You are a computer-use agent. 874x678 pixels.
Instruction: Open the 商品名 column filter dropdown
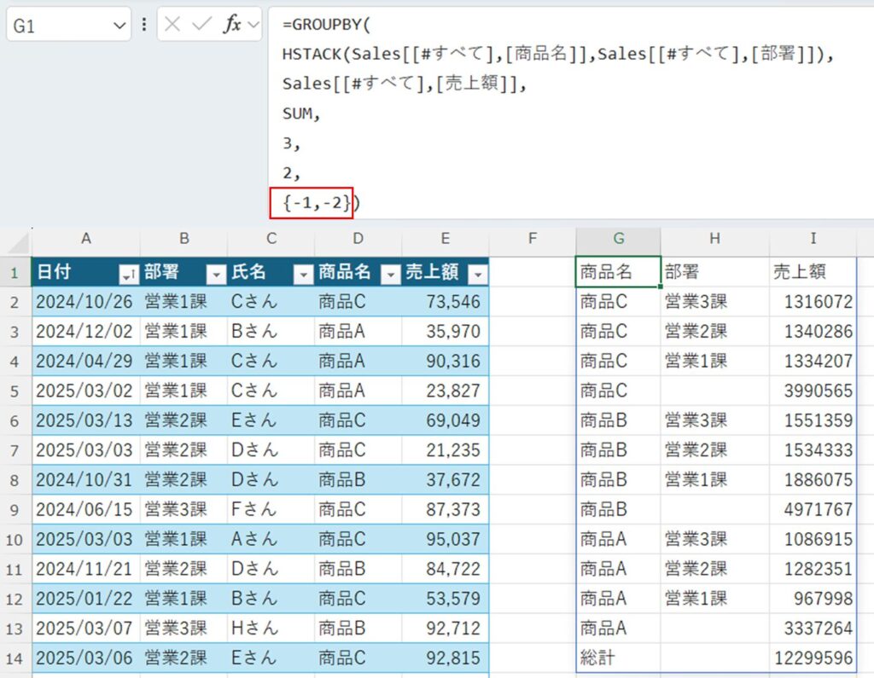pos(391,274)
